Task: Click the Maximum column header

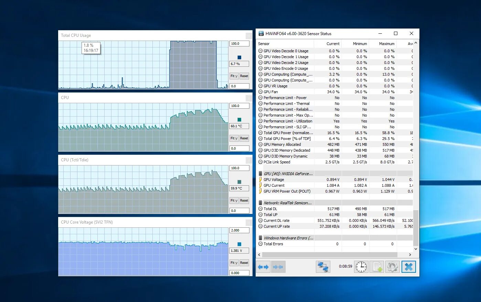Action: coord(383,44)
